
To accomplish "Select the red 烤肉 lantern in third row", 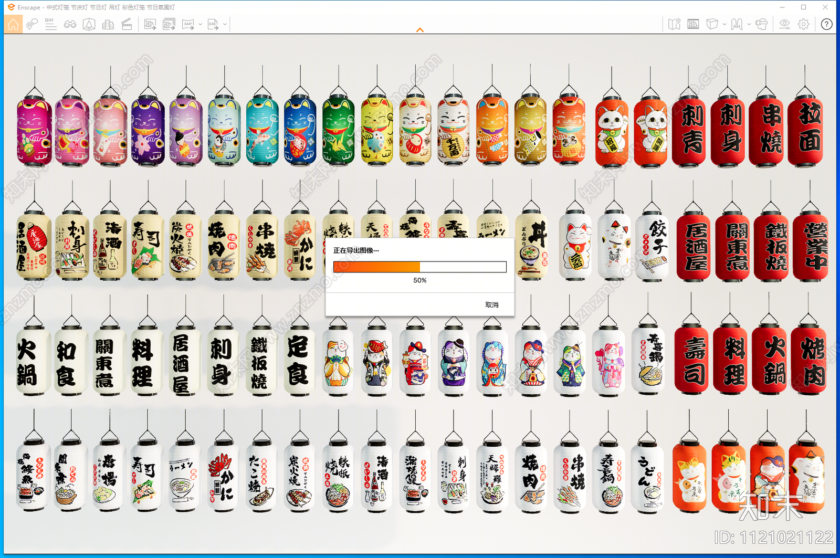I will tap(809, 360).
